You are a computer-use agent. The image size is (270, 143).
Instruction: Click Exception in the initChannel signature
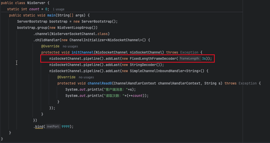(x=189, y=52)
